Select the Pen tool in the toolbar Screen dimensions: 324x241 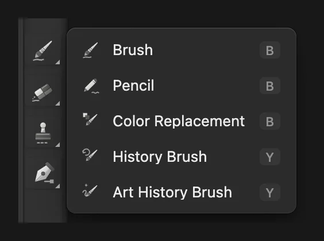pyautogui.click(x=44, y=173)
